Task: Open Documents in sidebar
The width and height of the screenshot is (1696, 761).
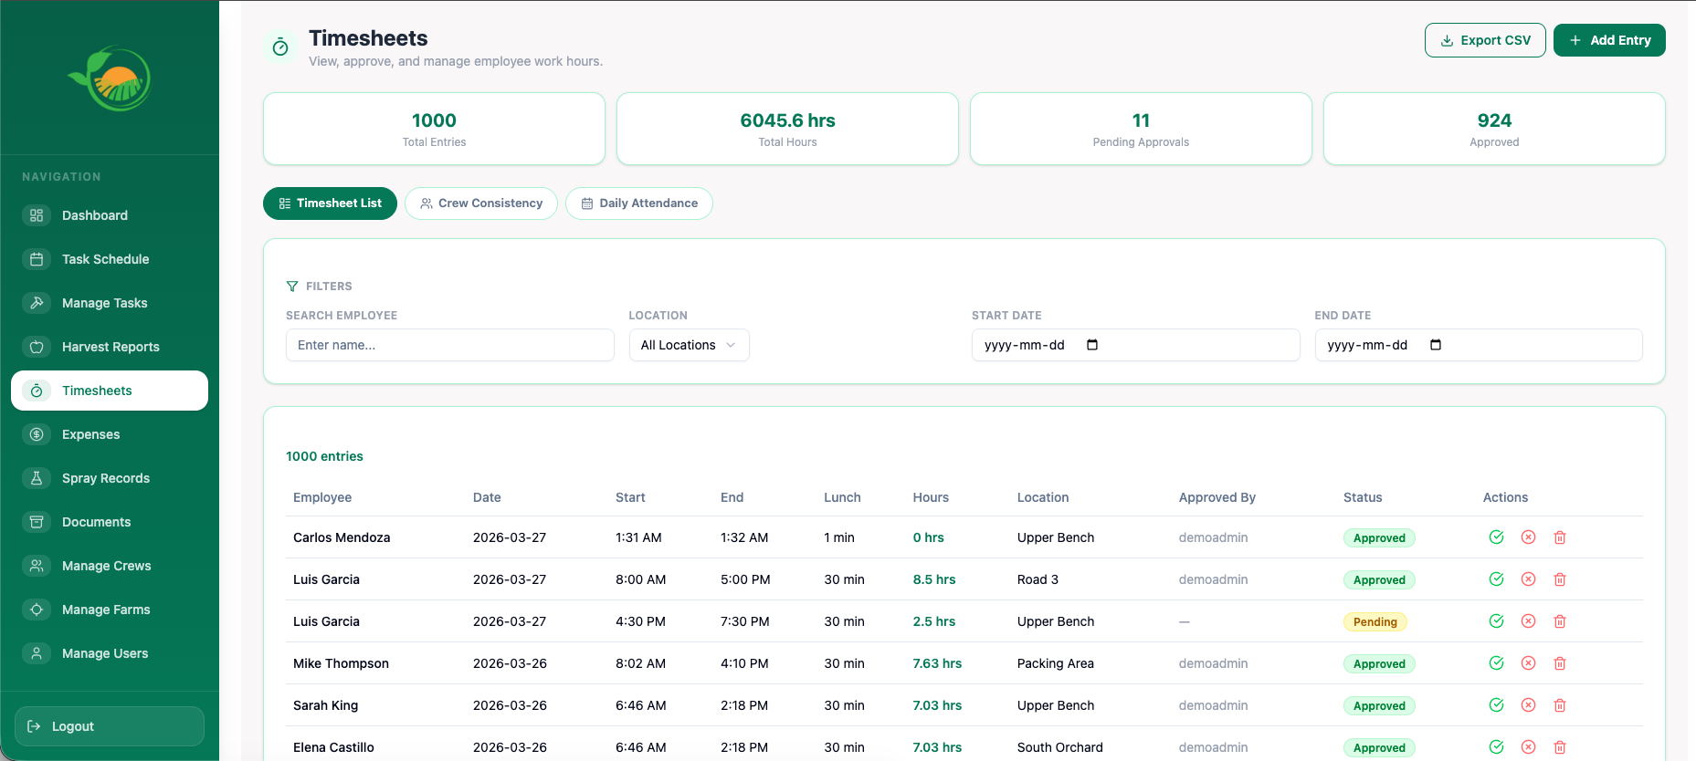Action: pyautogui.click(x=110, y=522)
